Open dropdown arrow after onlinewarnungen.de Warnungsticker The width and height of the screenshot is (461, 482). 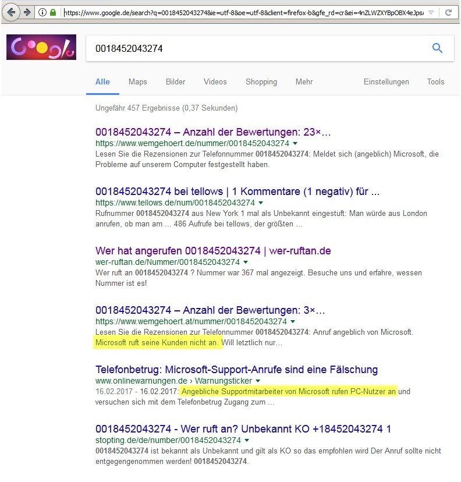[258, 381]
